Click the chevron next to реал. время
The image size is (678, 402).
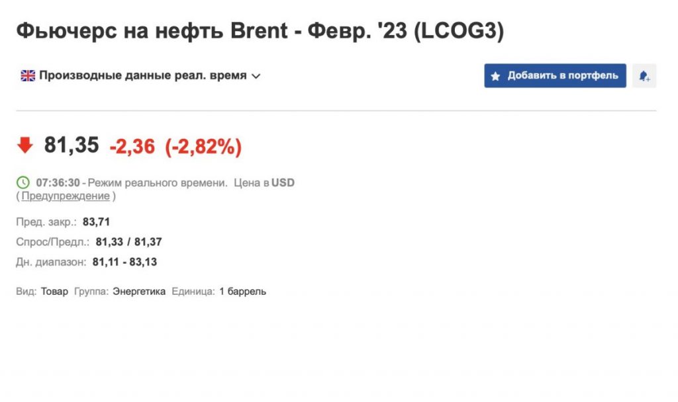256,77
